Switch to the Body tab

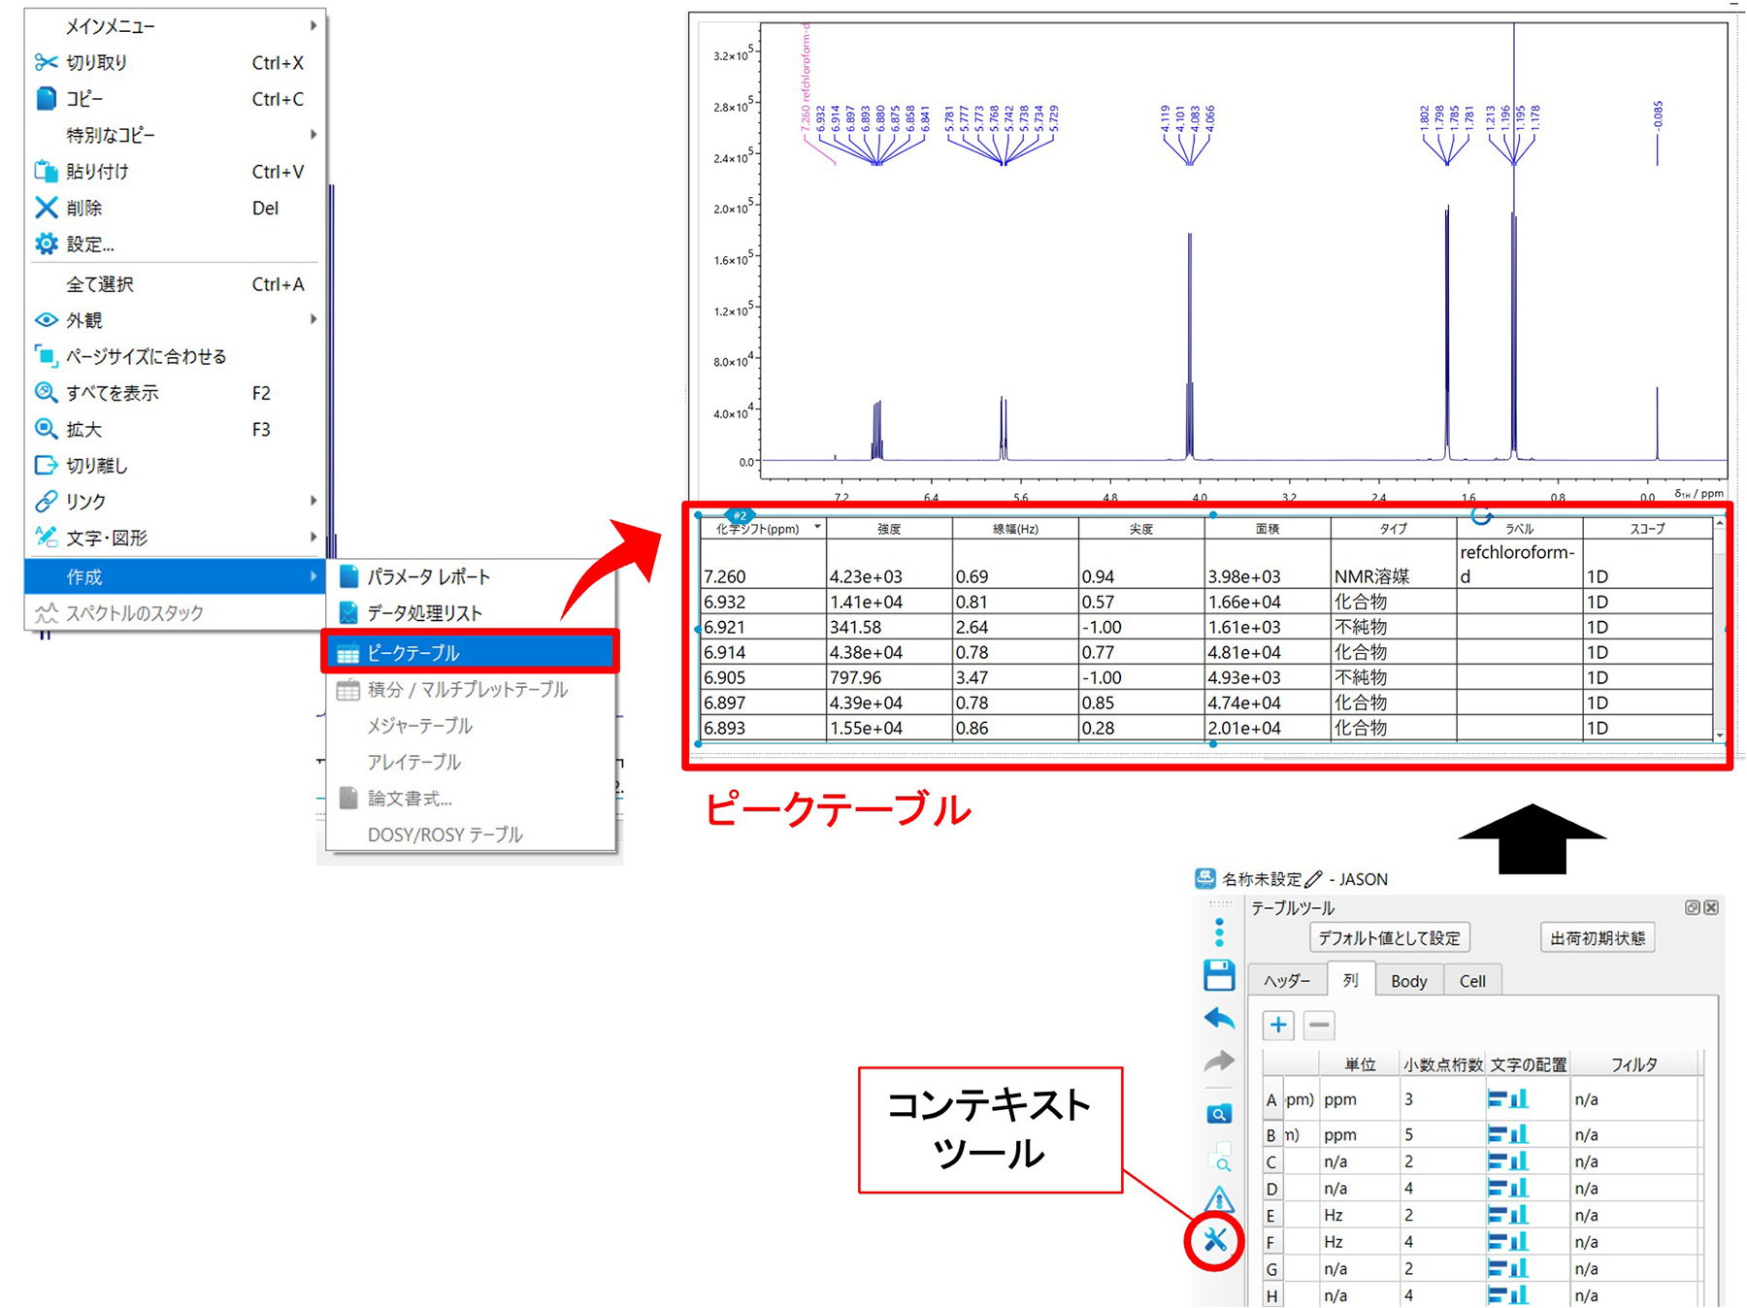[1408, 981]
